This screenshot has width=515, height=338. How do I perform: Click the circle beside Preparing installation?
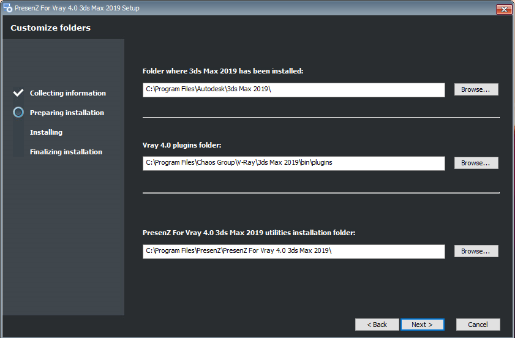(x=18, y=112)
